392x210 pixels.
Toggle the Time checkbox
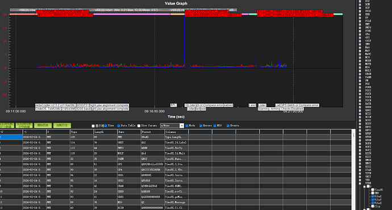pyautogui.click(x=106, y=125)
